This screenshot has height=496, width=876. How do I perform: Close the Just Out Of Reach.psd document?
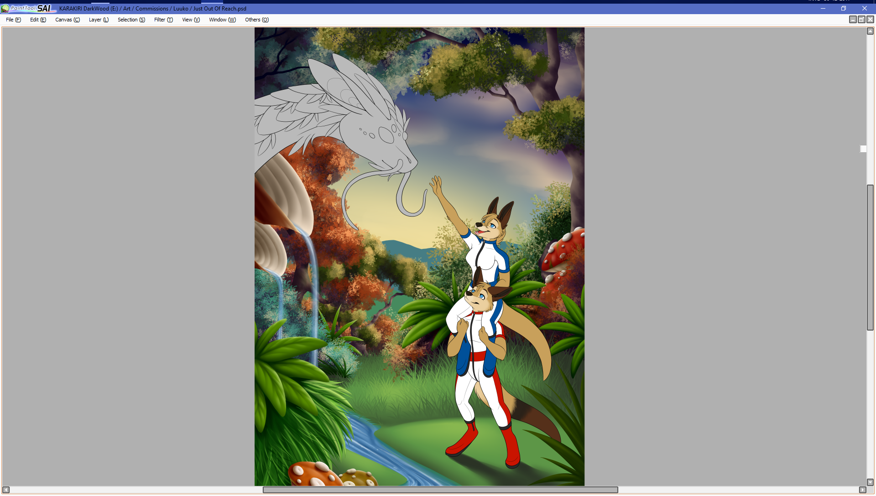click(870, 20)
